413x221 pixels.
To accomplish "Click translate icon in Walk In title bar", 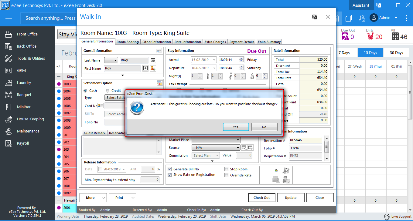I will [x=315, y=17].
